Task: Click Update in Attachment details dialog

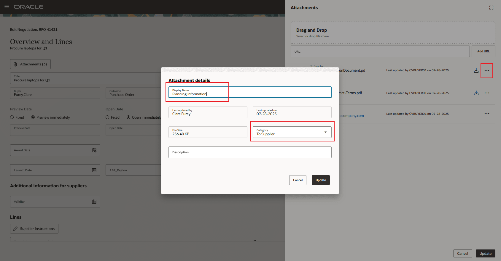Action: click(321, 180)
